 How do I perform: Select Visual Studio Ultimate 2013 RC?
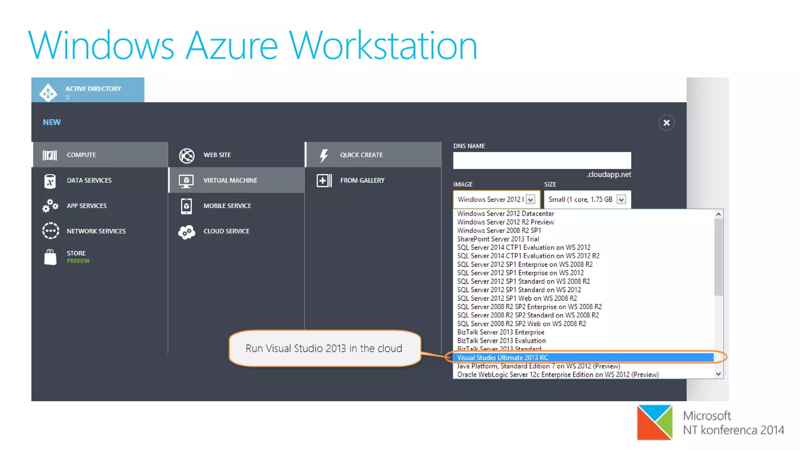pos(584,357)
